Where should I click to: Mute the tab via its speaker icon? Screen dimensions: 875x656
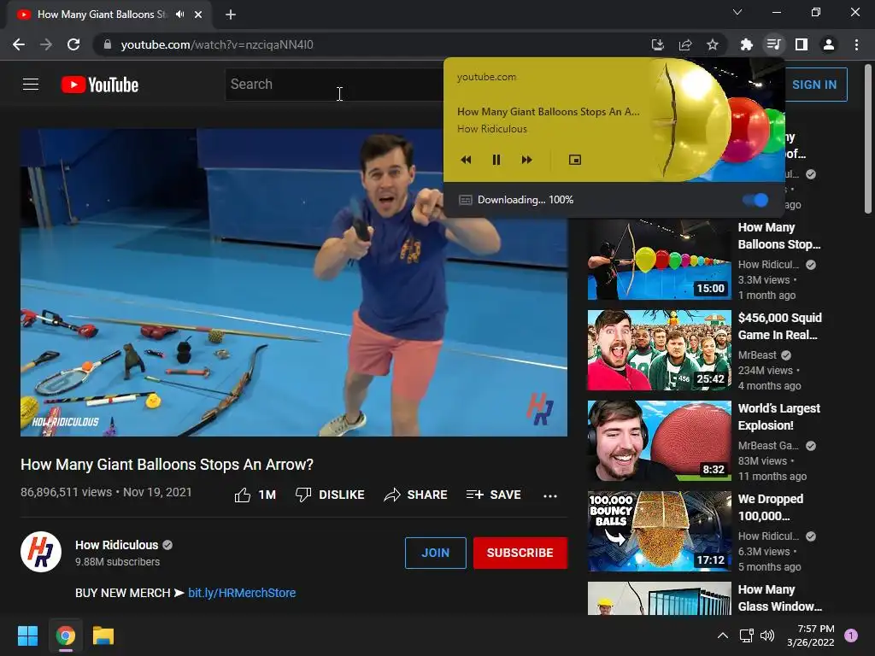[x=179, y=15]
